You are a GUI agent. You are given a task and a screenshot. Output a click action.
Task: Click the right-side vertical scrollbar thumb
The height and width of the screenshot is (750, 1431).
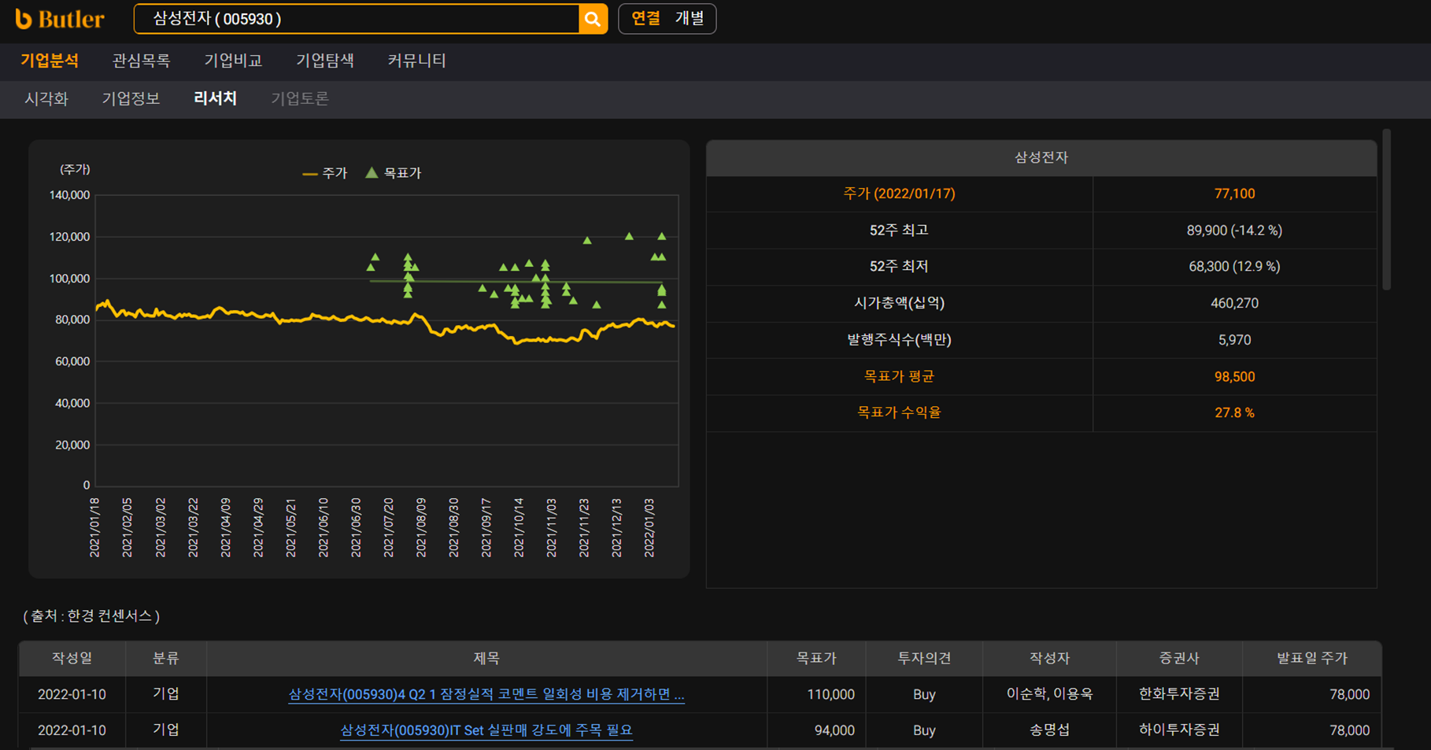(x=1386, y=209)
